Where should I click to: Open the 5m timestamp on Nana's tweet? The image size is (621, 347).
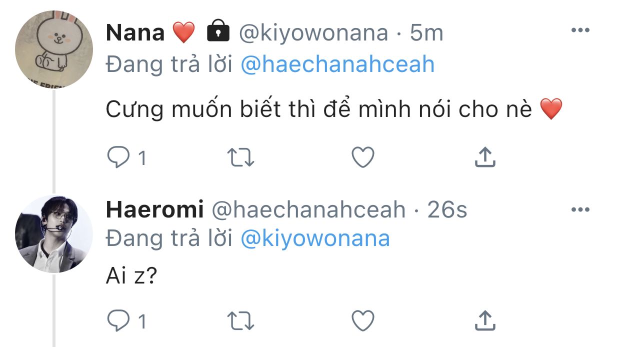click(x=426, y=33)
